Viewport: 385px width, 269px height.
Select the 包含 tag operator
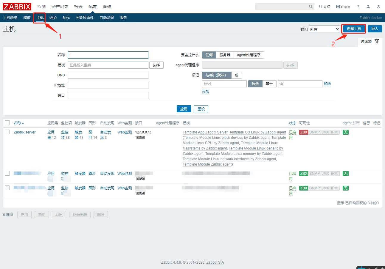pyautogui.click(x=255, y=84)
